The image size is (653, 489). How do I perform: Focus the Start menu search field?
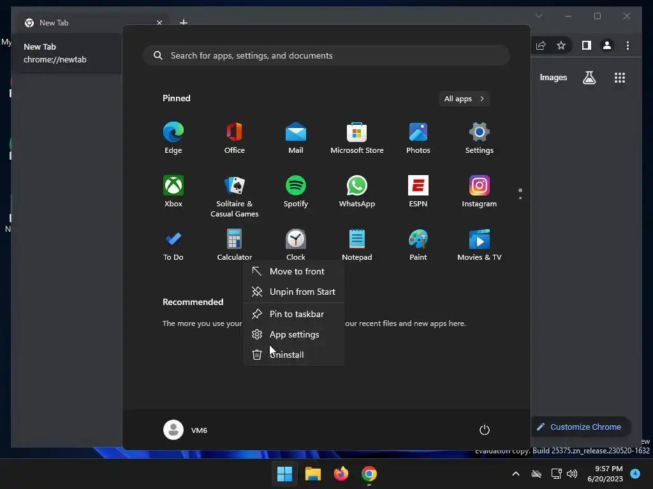click(x=326, y=55)
